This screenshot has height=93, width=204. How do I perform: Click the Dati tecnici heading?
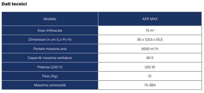point(14,4)
